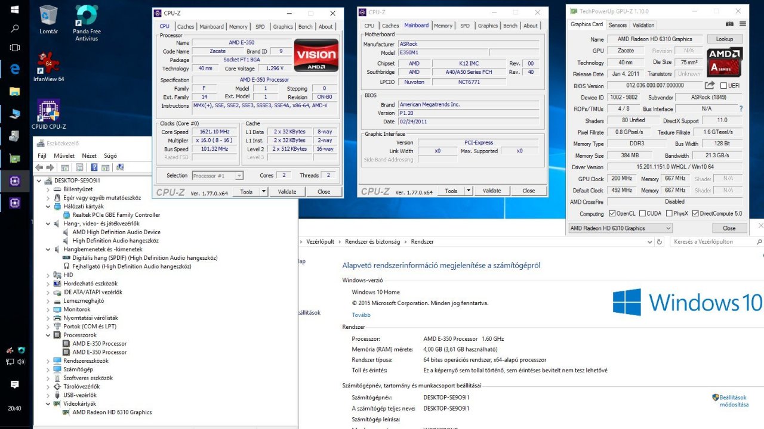Click the Lookup button in GPU-Z
The height and width of the screenshot is (429, 764).
[725, 39]
